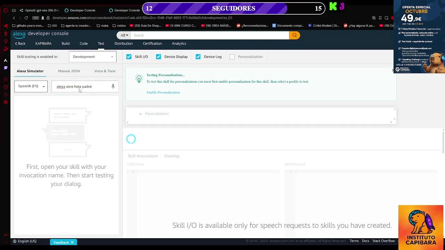
Task: Open the zoom magnifier icon in address bar
Action: [x=374, y=18]
